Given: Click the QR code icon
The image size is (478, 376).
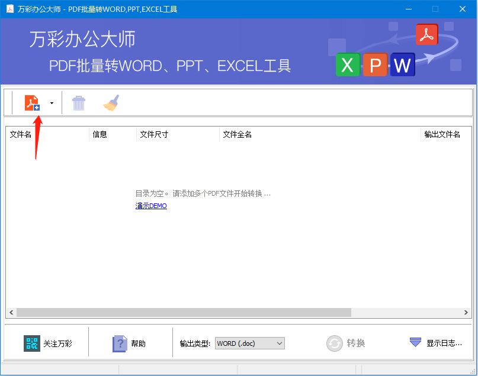Looking at the screenshot, I should [x=32, y=343].
